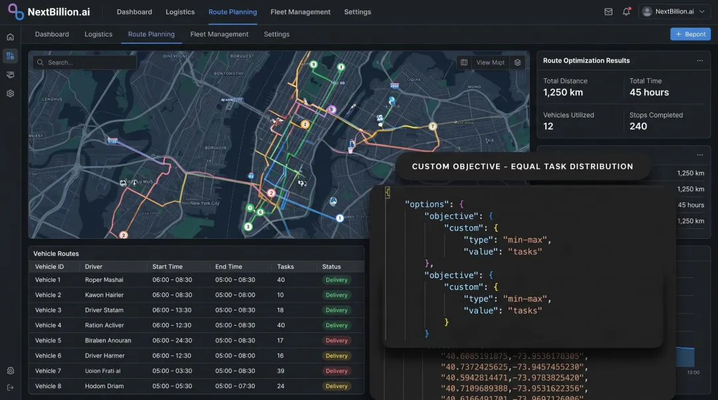
Task: Click the user avatar icon
Action: tap(647, 12)
